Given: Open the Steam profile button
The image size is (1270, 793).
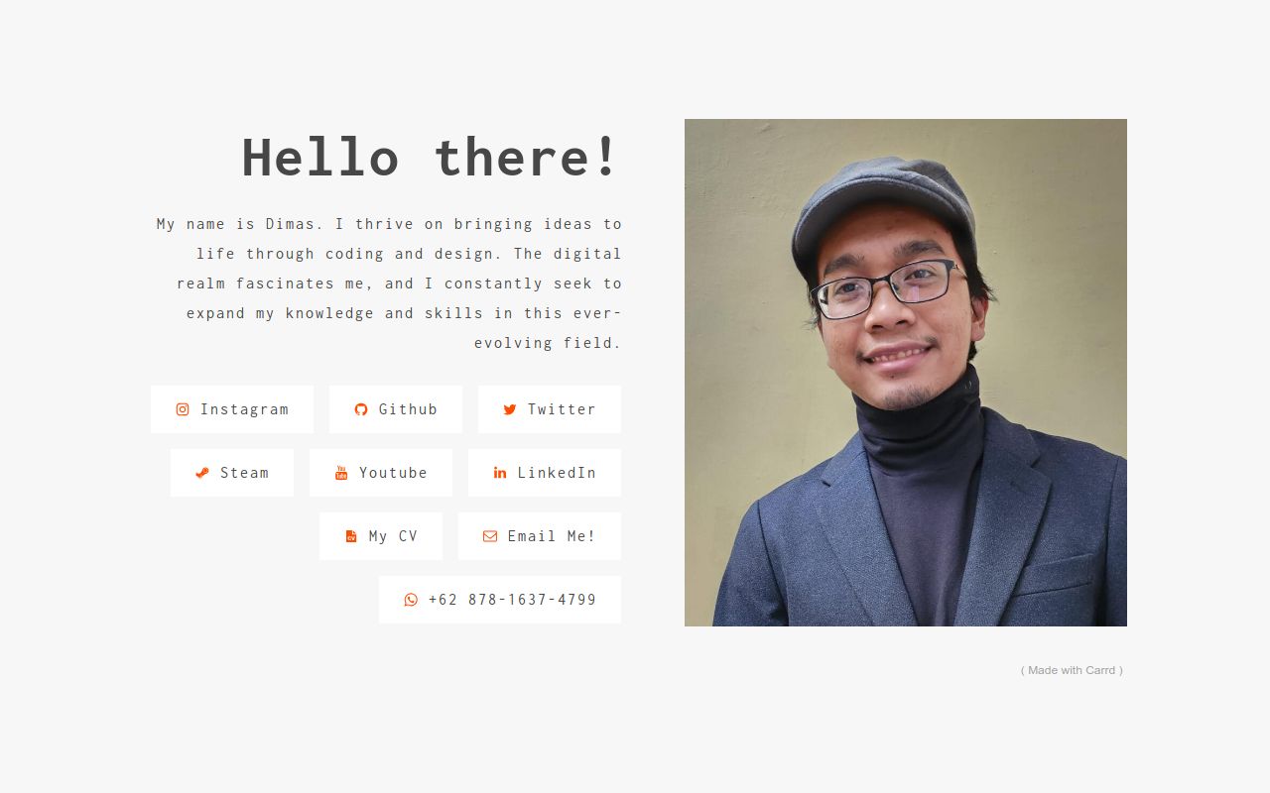Looking at the screenshot, I should (232, 473).
